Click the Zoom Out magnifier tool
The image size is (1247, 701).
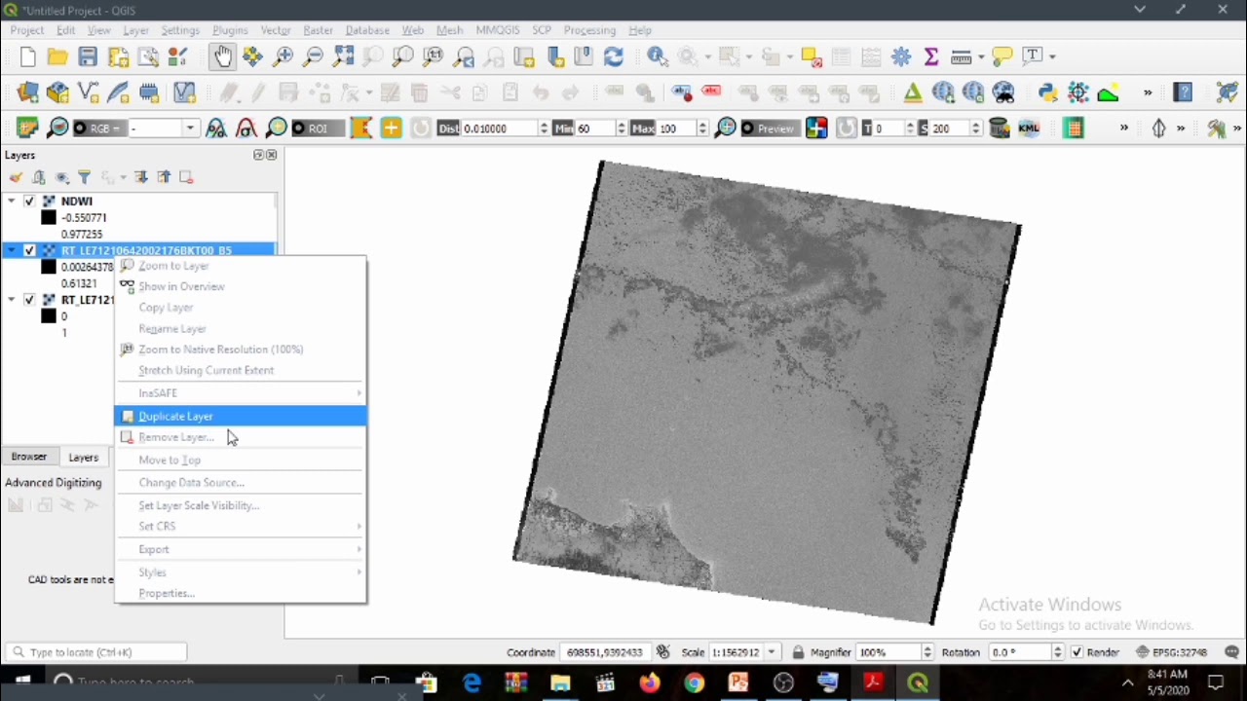click(x=313, y=56)
